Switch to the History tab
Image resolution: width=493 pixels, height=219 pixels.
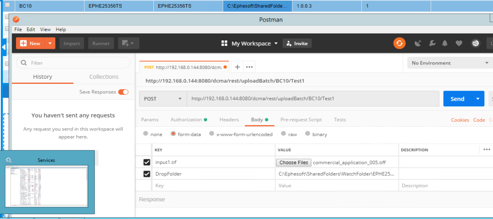[43, 77]
